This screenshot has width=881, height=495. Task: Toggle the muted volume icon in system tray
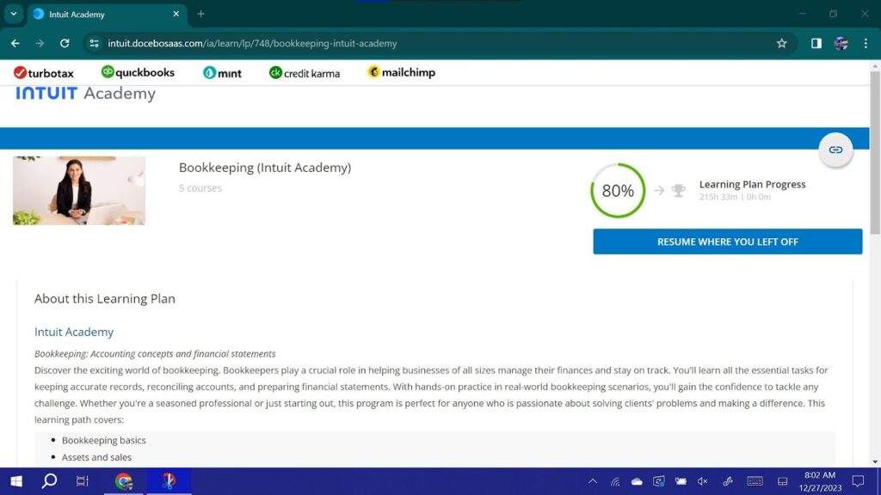pyautogui.click(x=702, y=481)
